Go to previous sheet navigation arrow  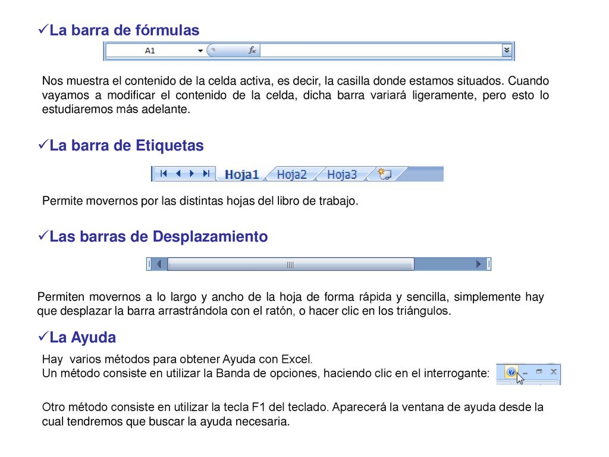(x=178, y=173)
